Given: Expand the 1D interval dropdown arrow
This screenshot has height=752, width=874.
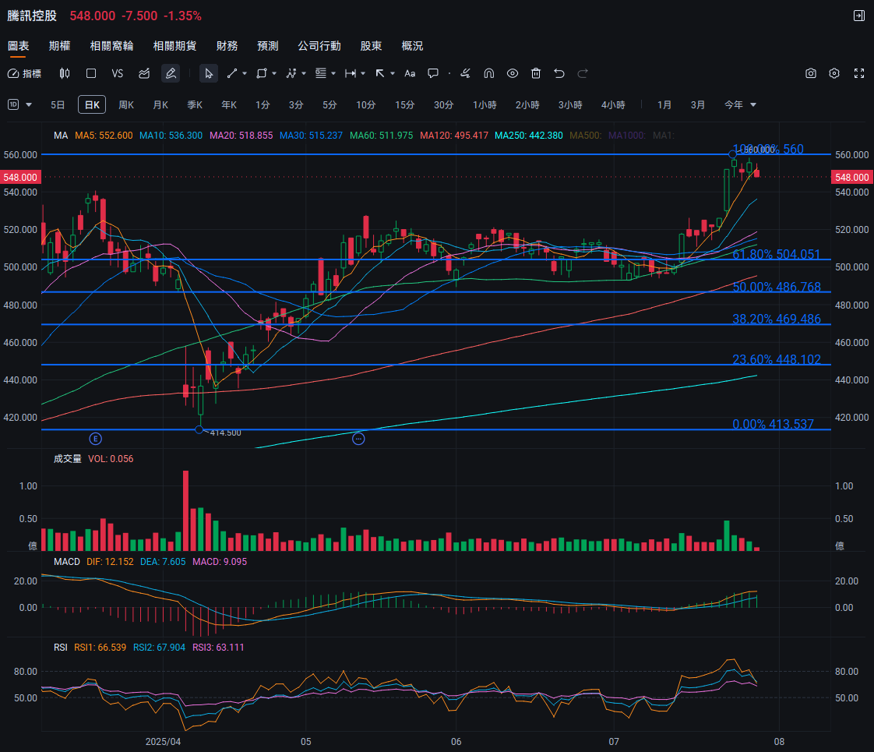Looking at the screenshot, I should pyautogui.click(x=30, y=104).
